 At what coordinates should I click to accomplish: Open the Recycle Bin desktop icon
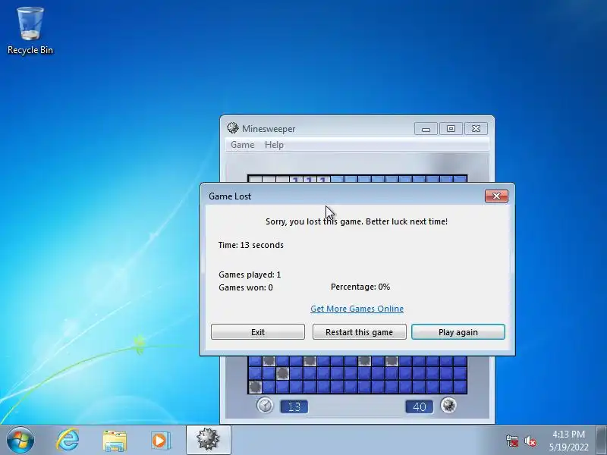pyautogui.click(x=30, y=30)
